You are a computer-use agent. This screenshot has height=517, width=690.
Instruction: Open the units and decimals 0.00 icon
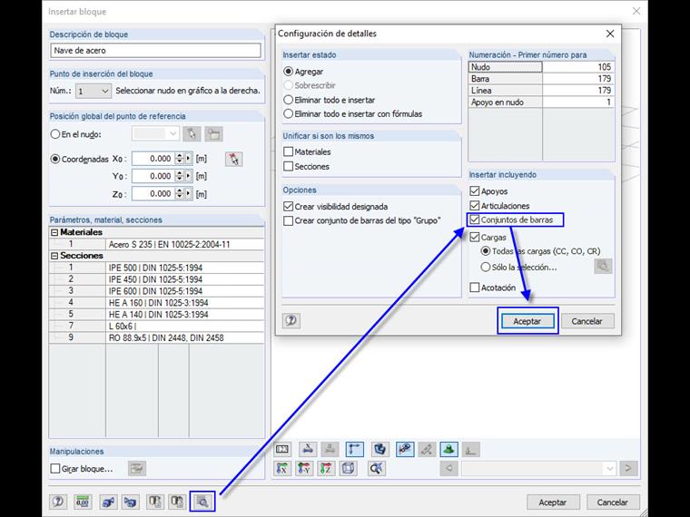(x=83, y=502)
